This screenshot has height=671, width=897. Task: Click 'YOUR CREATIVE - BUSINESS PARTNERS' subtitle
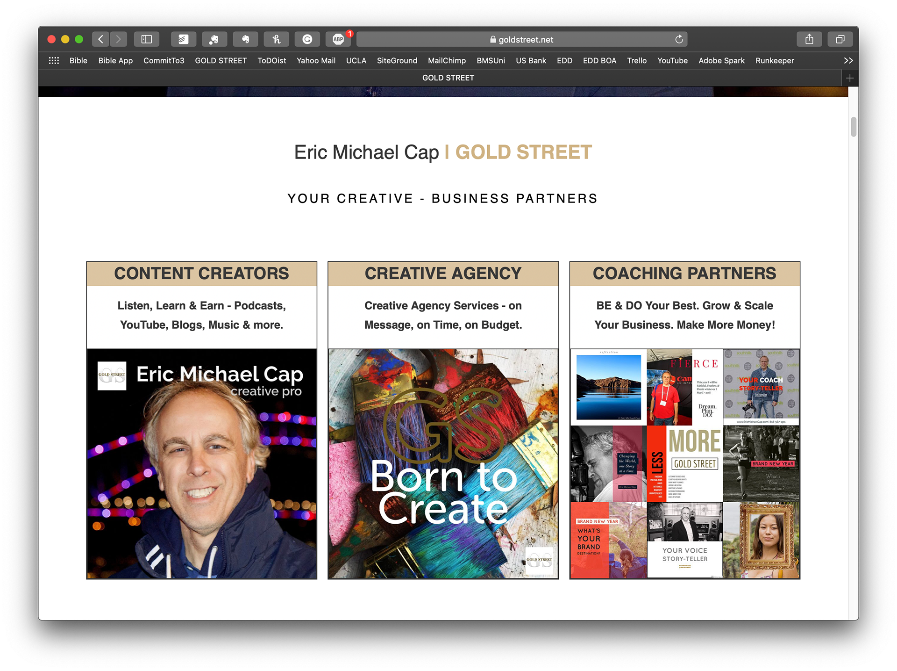point(443,199)
